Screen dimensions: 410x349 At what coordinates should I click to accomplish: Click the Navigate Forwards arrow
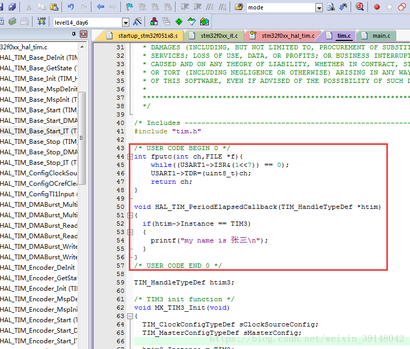[113, 7]
